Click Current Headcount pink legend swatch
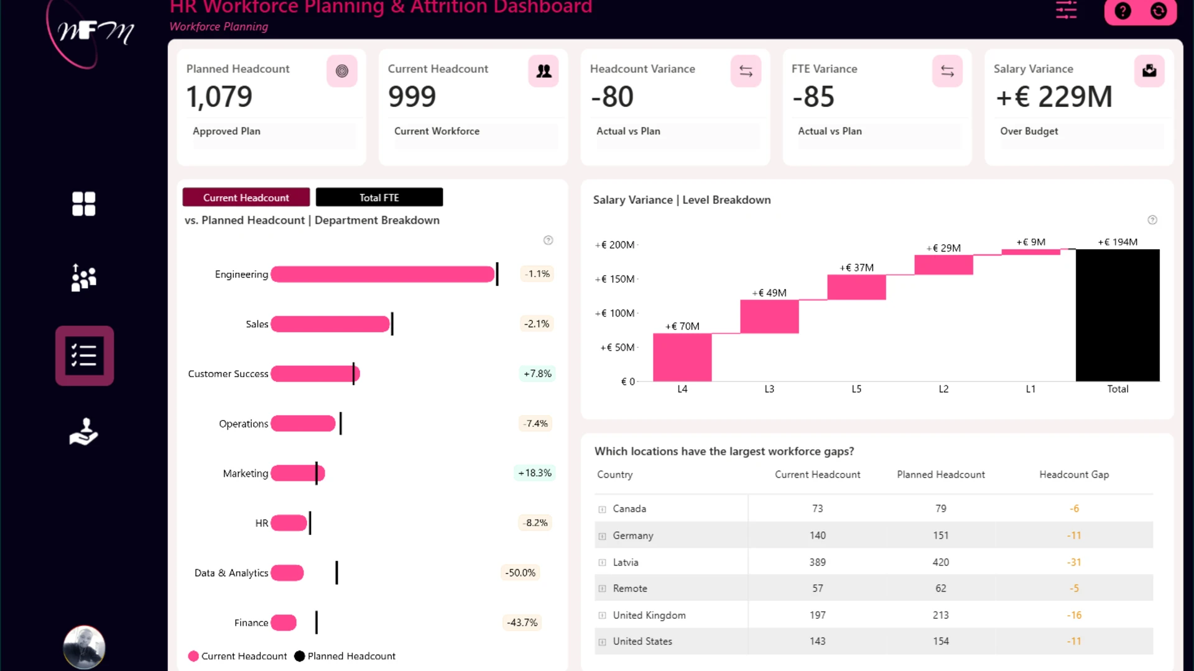This screenshot has width=1194, height=671. click(193, 656)
